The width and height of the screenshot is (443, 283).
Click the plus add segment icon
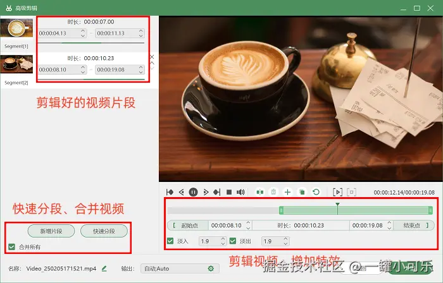point(287,192)
